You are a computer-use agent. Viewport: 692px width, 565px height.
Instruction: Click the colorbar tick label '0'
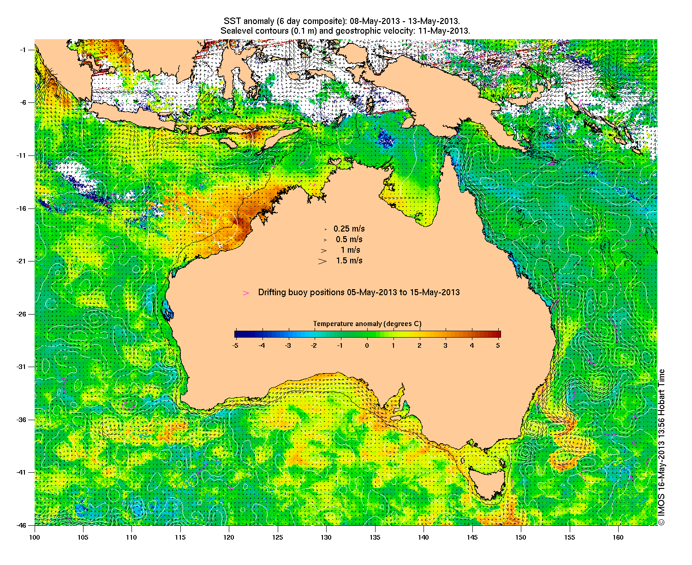click(367, 345)
